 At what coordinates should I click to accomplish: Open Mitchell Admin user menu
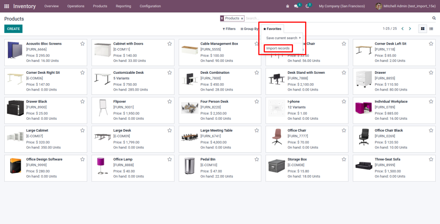[406, 6]
